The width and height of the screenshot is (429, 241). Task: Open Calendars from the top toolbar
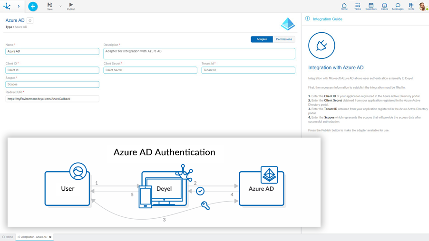click(371, 6)
